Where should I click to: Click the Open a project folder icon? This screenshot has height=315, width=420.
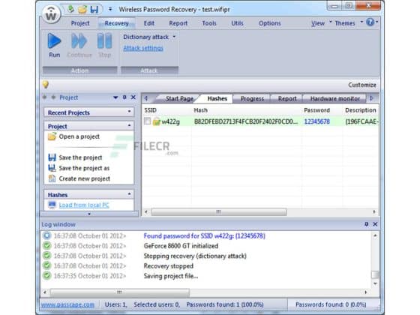[52, 136]
